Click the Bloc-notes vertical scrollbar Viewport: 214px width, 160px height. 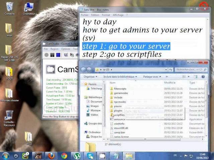[207, 38]
